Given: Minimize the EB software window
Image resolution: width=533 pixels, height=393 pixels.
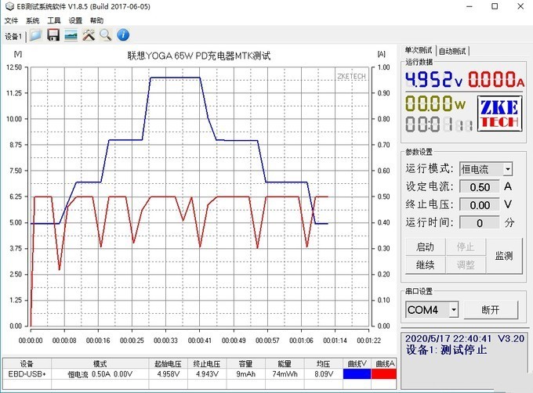Looking at the screenshot, I should click(x=470, y=6).
